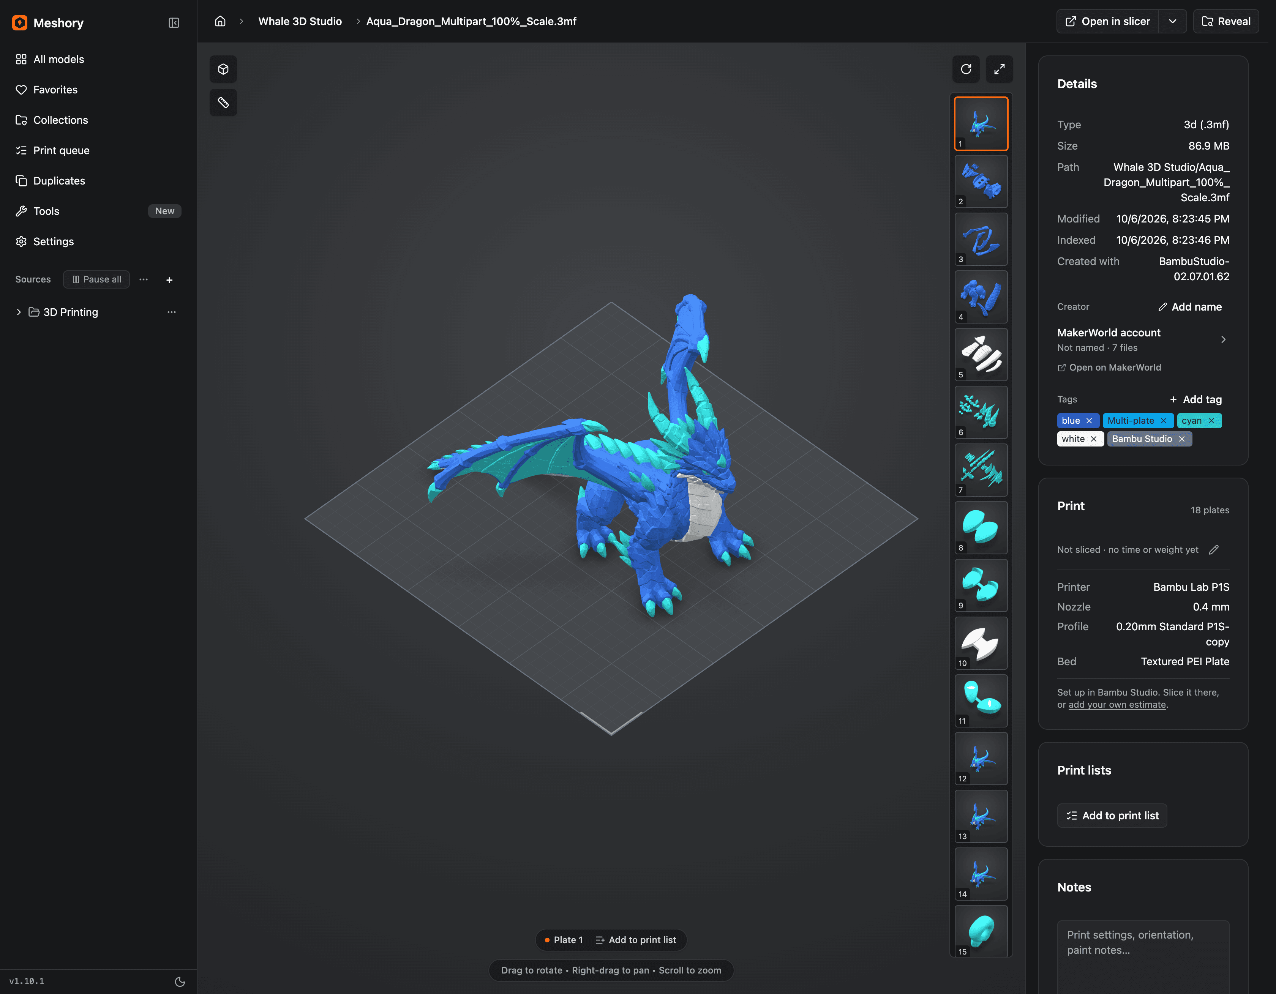This screenshot has height=994, width=1276.
Task: Go to Favorites
Action: (98, 89)
